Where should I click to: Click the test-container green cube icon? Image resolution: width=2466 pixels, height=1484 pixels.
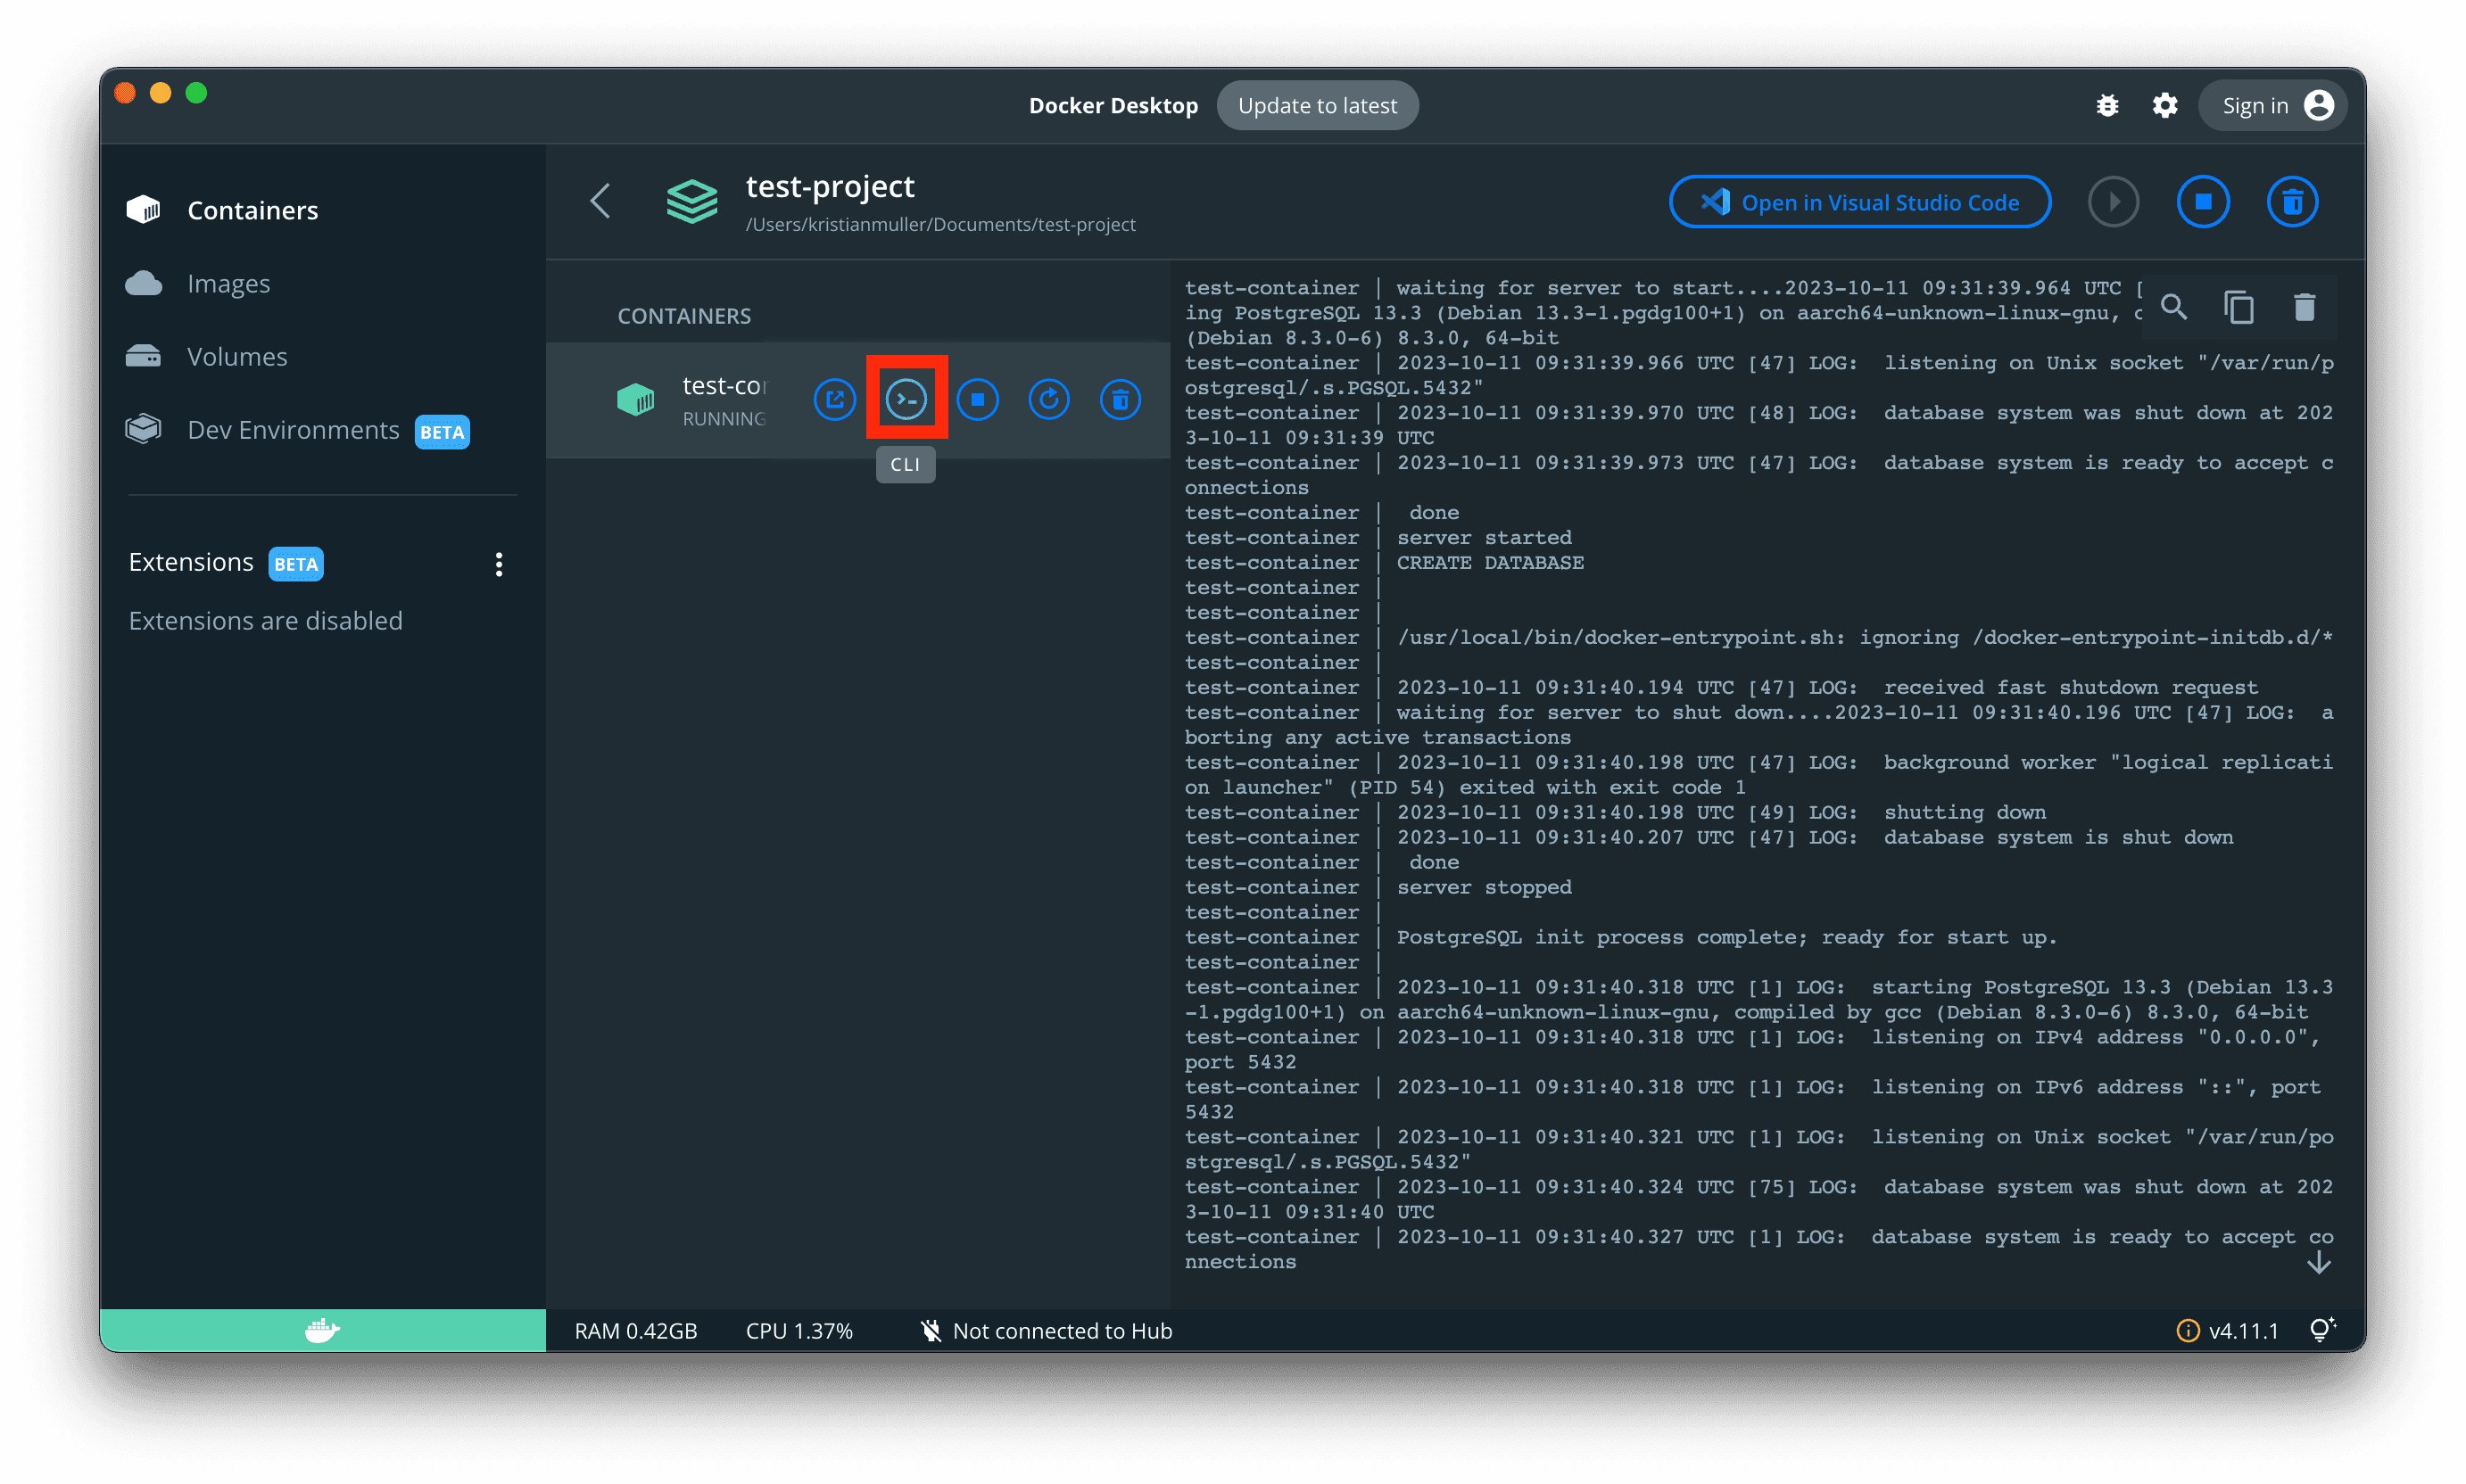click(x=635, y=400)
